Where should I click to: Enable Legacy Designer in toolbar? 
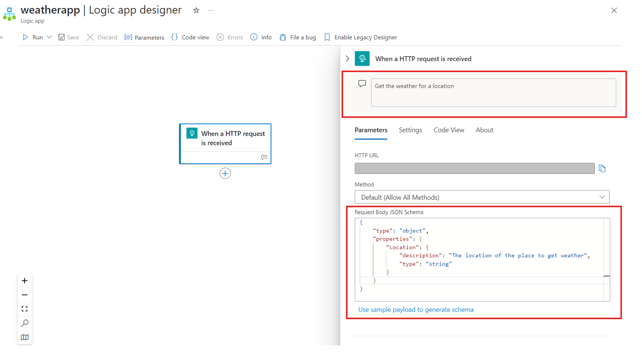point(360,37)
